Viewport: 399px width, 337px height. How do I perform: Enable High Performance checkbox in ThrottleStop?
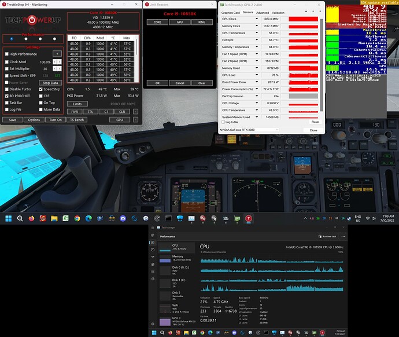tap(7, 54)
